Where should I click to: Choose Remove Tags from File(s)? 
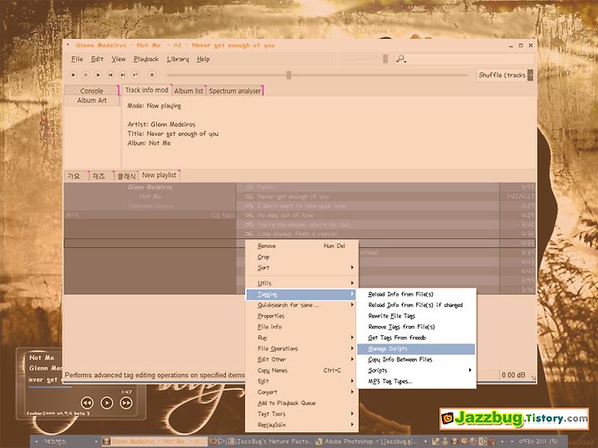416,327
